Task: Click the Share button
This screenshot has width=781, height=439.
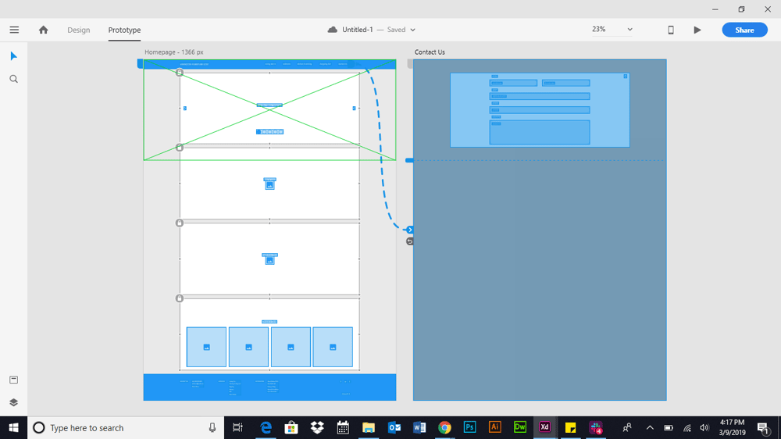Action: pos(744,30)
